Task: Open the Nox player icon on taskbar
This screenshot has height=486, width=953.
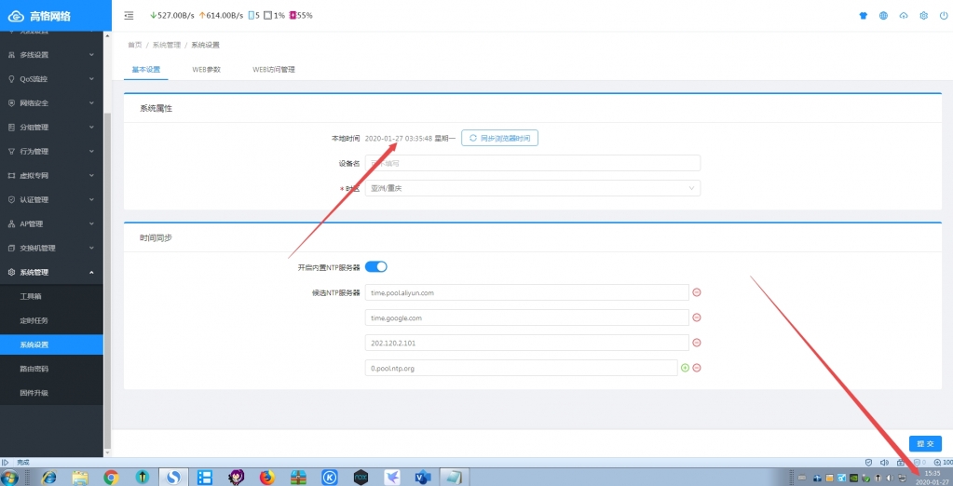Action: tap(361, 478)
